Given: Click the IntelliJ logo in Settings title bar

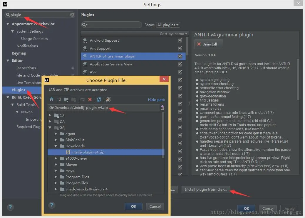Looking at the screenshot, I should pos(5,4).
